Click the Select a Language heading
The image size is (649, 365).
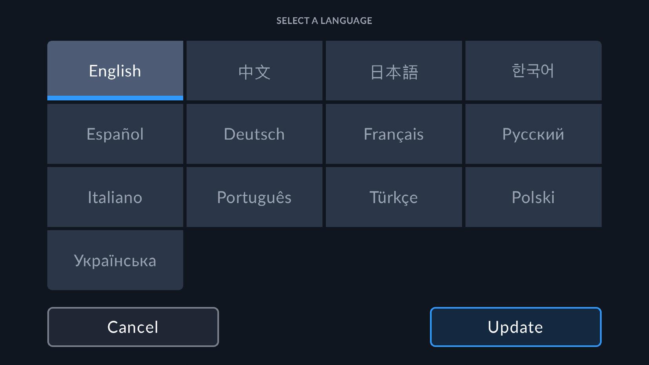tap(324, 20)
